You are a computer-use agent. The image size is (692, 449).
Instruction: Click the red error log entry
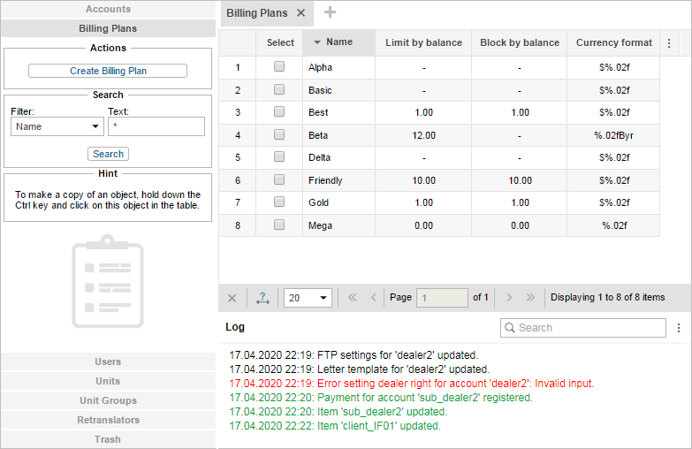tap(412, 384)
